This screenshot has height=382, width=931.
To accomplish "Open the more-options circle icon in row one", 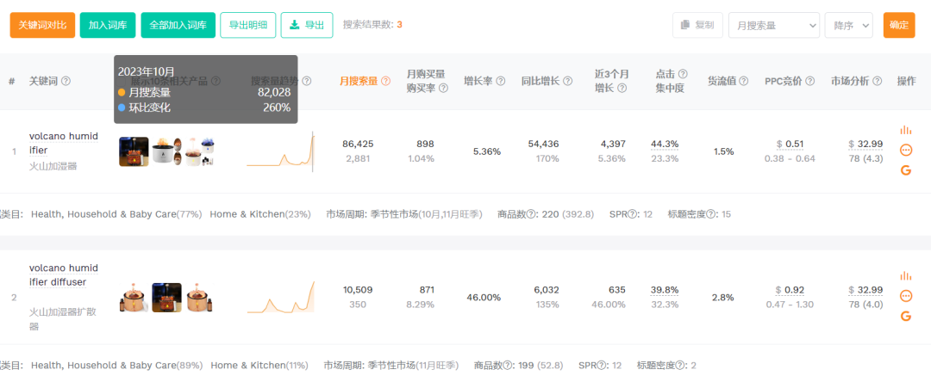I will click(905, 151).
